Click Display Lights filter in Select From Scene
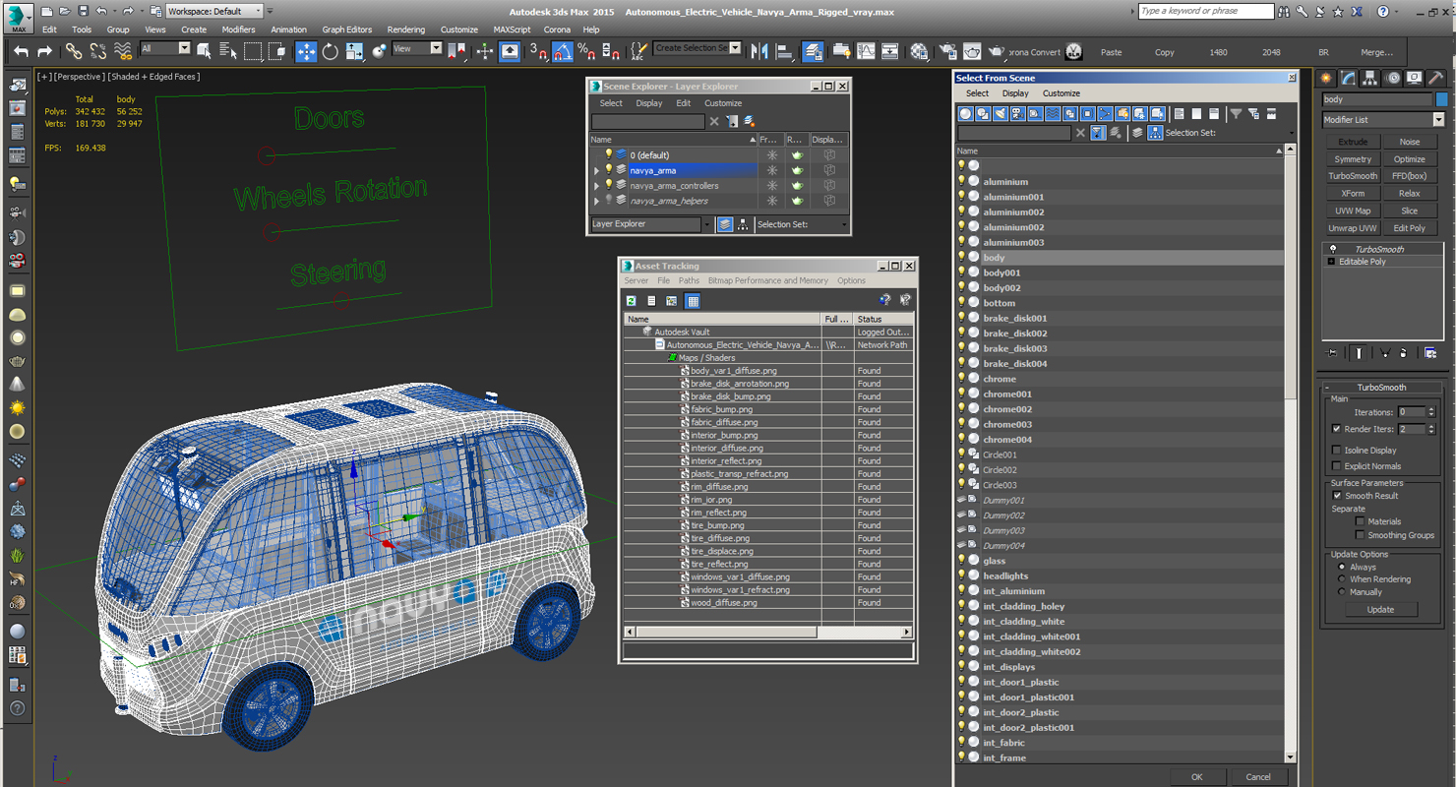Screen dimensions: 1456x787 pyautogui.click(x=1001, y=114)
